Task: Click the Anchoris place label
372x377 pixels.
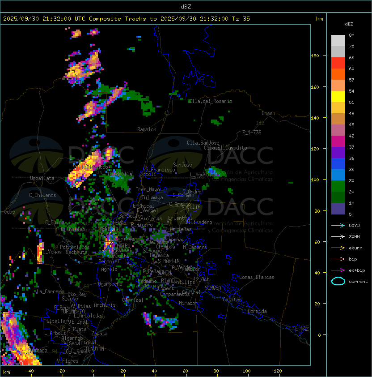Action: pos(105,305)
